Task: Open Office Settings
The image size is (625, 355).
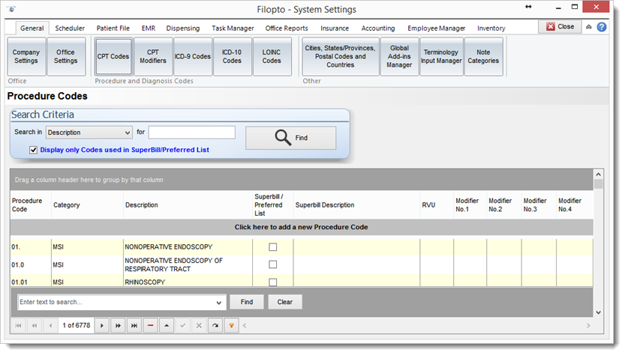Action: 66,56
